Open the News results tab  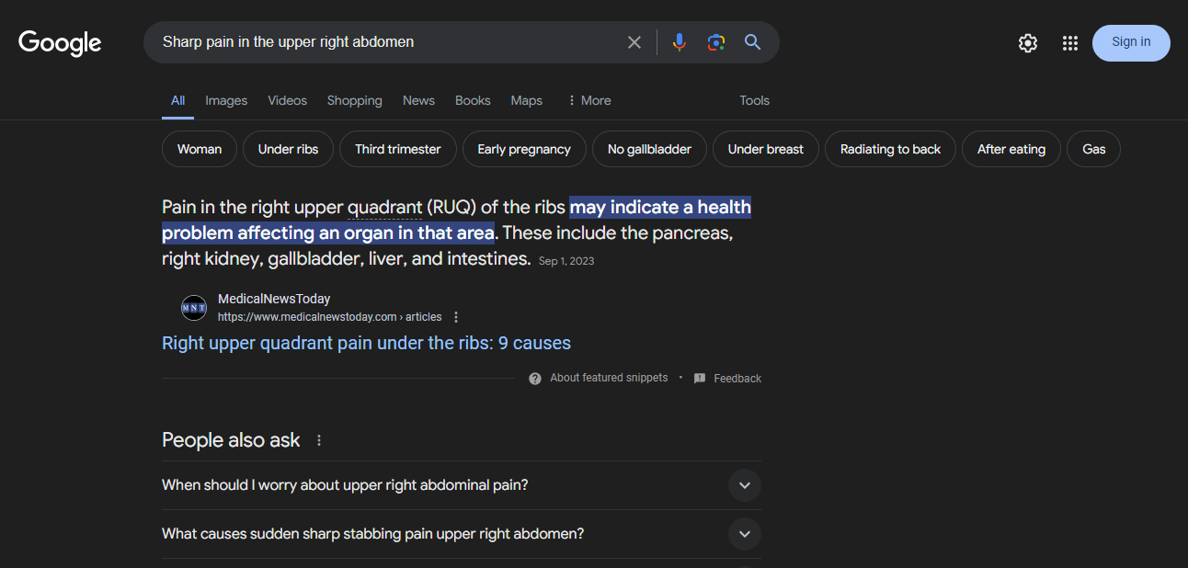pyautogui.click(x=418, y=100)
